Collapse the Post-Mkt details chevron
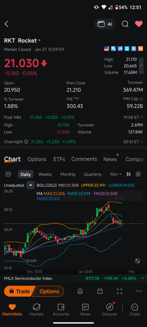 tap(142, 118)
